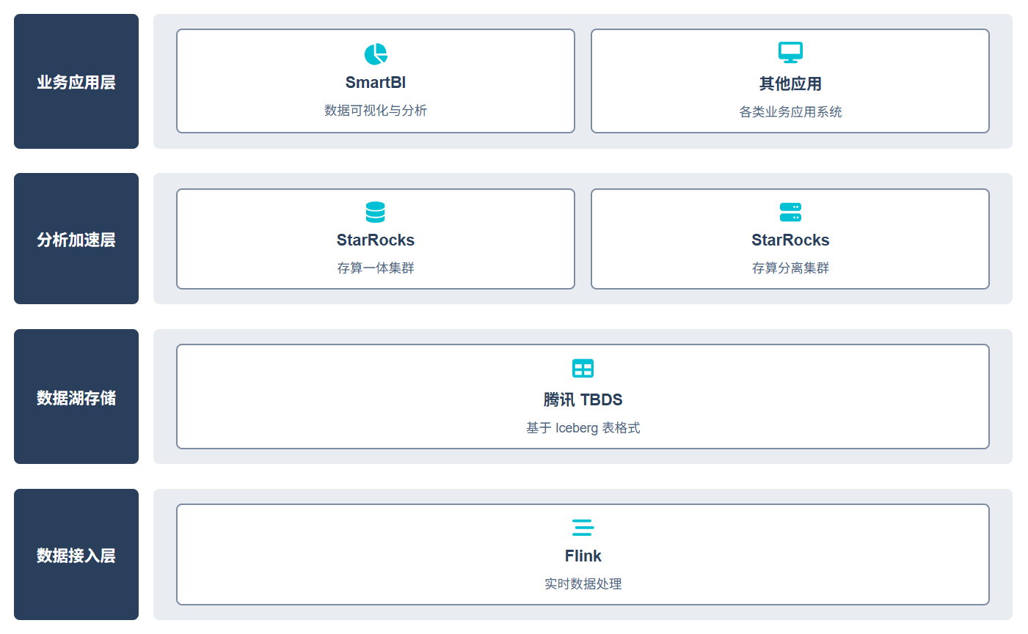Click the 各类业务应用系统 subtitle text
The width and height of the screenshot is (1028, 634).
click(x=790, y=110)
